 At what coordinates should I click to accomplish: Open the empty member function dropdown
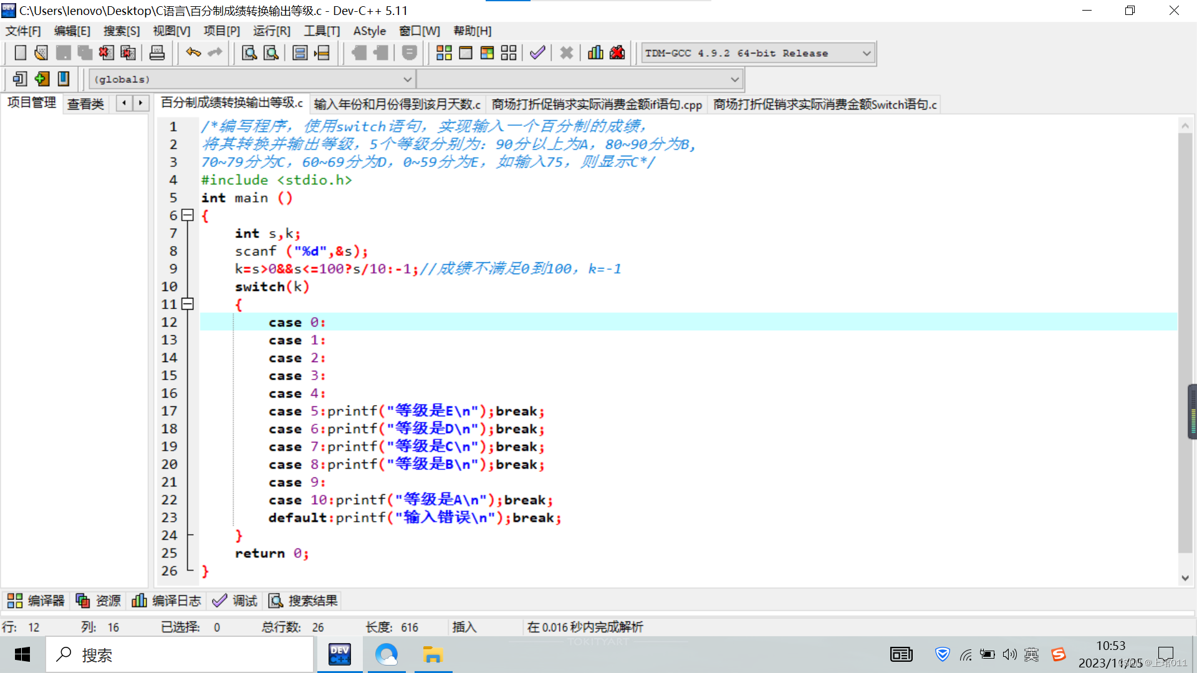click(x=734, y=79)
